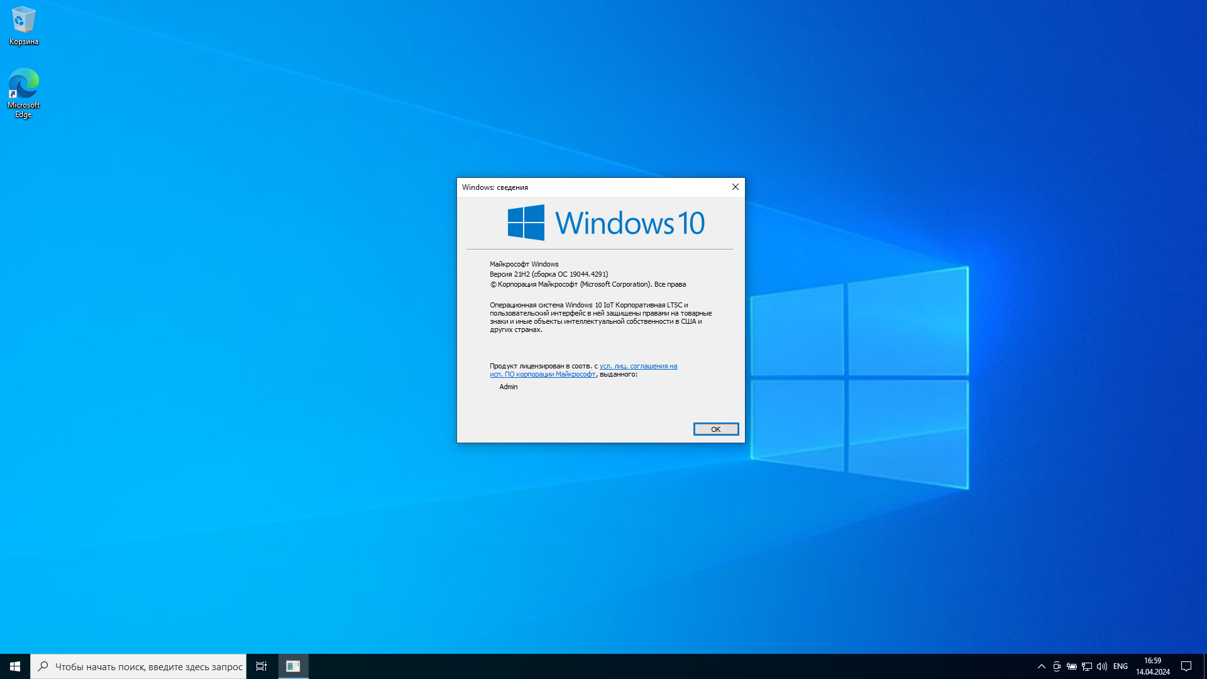Click the volume speaker tray icon

pyautogui.click(x=1102, y=666)
